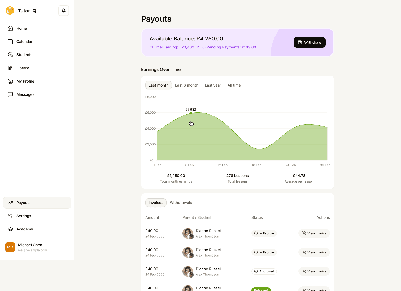Click the Home house icon
The height and width of the screenshot is (291, 401).
coord(10,28)
